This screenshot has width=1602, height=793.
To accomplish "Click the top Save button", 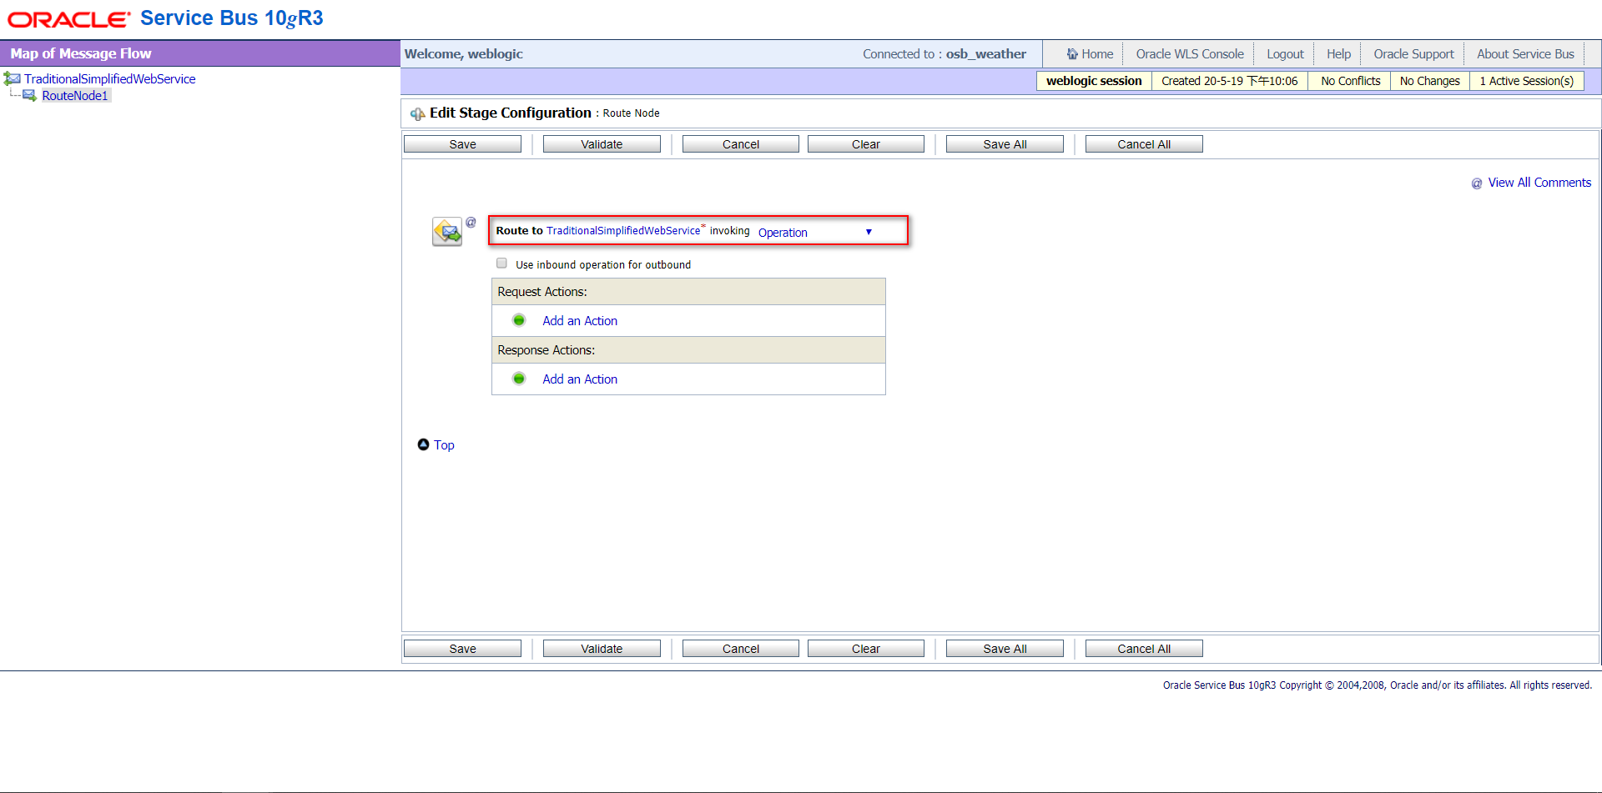I will [x=462, y=144].
